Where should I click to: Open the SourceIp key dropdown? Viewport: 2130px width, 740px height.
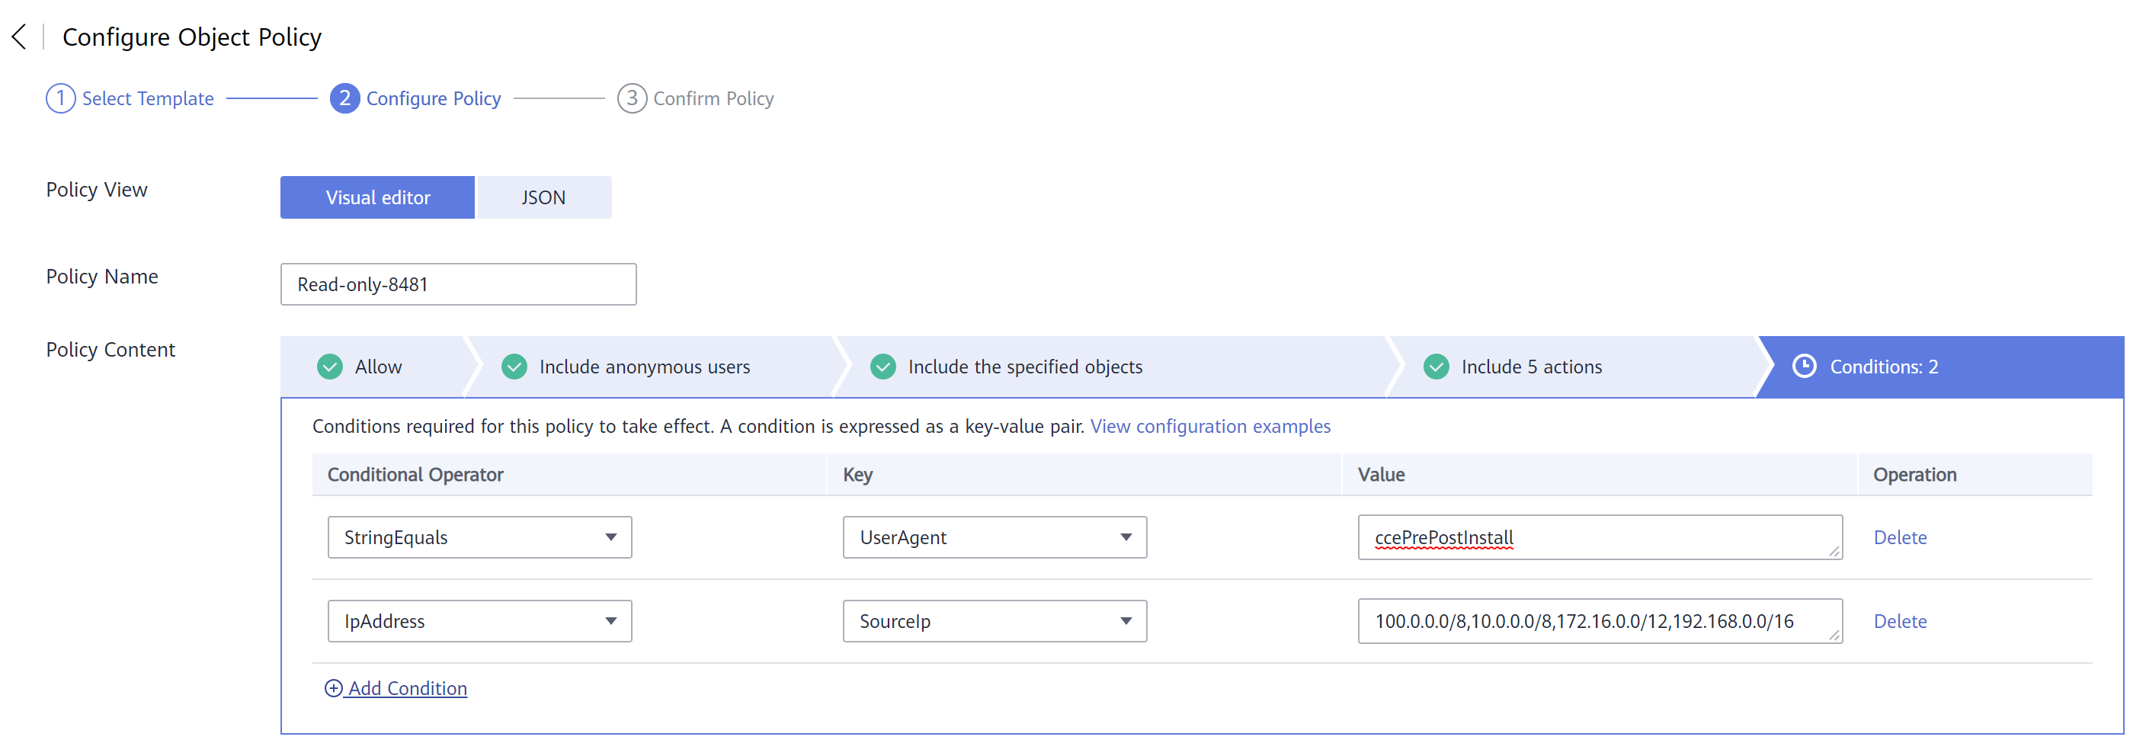(x=995, y=621)
